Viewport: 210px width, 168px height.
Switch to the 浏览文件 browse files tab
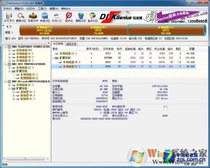click(71, 44)
